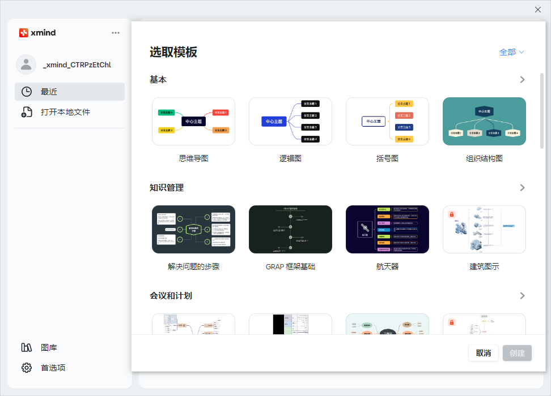This screenshot has width=551, height=396.
Task: Choose the 思维导图 template thumbnail
Action: [x=193, y=121]
